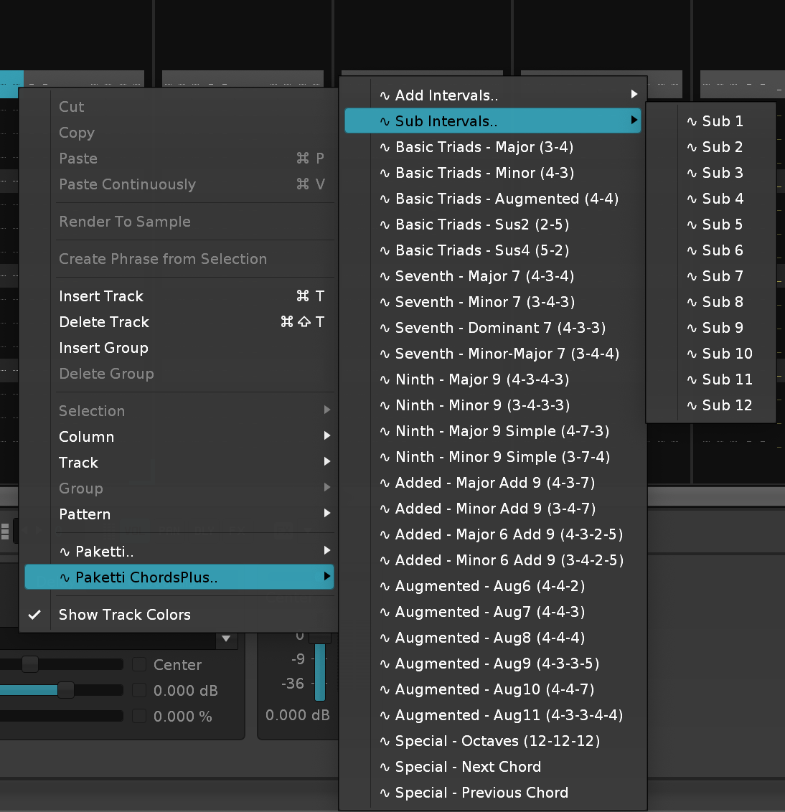The width and height of the screenshot is (785, 812).
Task: Choose Insert Track from context menu
Action: click(x=101, y=296)
